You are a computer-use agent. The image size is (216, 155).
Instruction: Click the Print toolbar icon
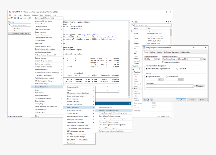point(15,18)
